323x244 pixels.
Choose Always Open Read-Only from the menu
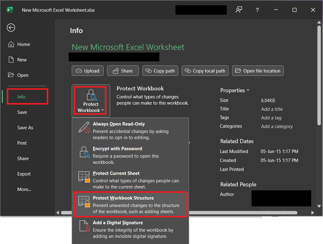(x=131, y=130)
